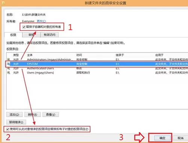Click the 禁用继承(I) button

click(16, 122)
